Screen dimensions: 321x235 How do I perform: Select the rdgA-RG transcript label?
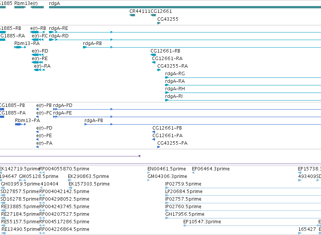(175, 74)
